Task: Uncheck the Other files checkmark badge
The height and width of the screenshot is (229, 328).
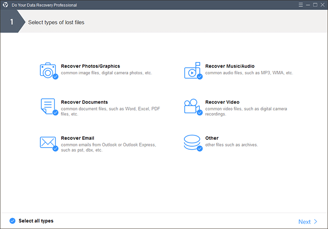Action: (x=200, y=149)
